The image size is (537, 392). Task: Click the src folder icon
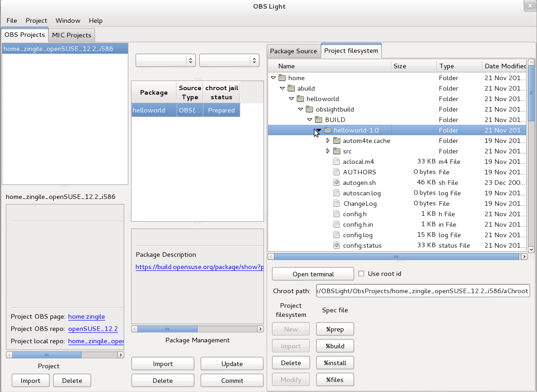[x=337, y=151]
